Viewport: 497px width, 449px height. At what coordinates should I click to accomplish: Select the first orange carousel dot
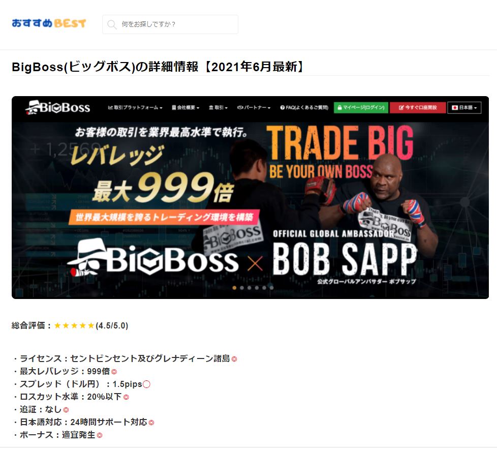tap(234, 288)
